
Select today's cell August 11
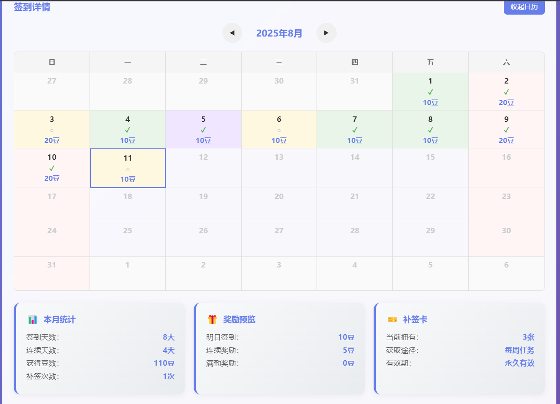point(128,168)
